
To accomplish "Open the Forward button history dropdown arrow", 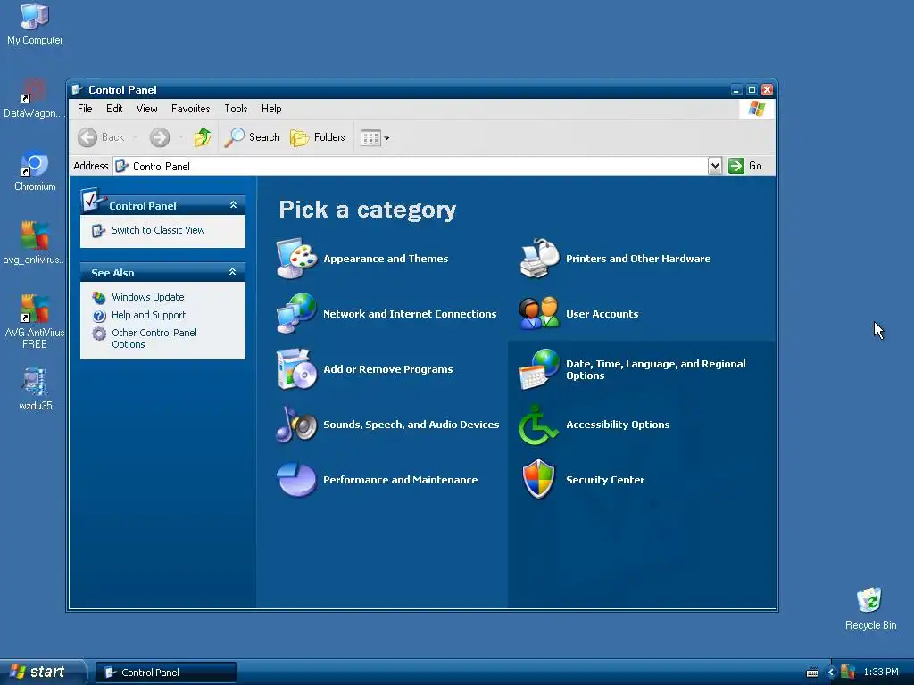I will point(180,137).
